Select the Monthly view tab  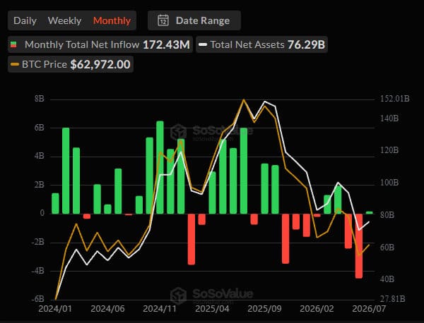[x=112, y=20]
